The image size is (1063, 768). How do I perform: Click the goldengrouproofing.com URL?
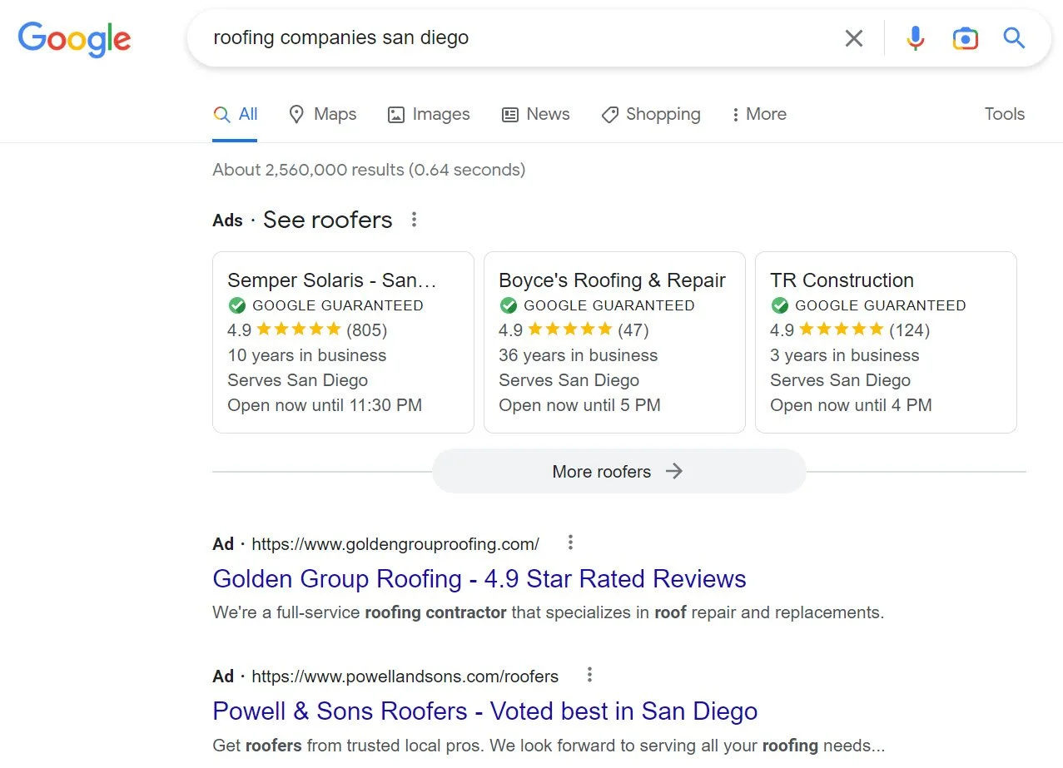pos(395,544)
